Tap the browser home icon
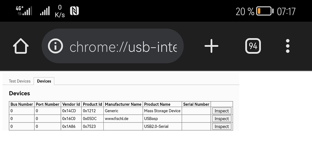 tap(21, 46)
